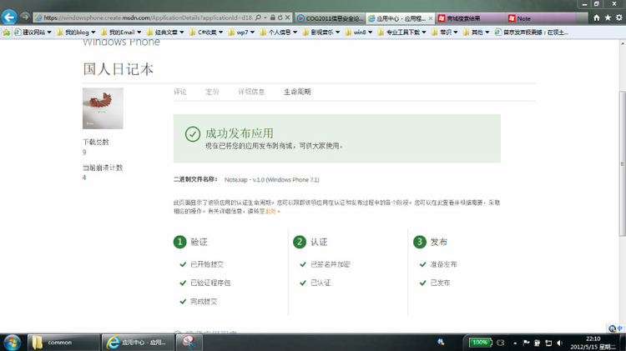The width and height of the screenshot is (626, 351).
Task: Click the step 1 number circle
Action: point(179,242)
